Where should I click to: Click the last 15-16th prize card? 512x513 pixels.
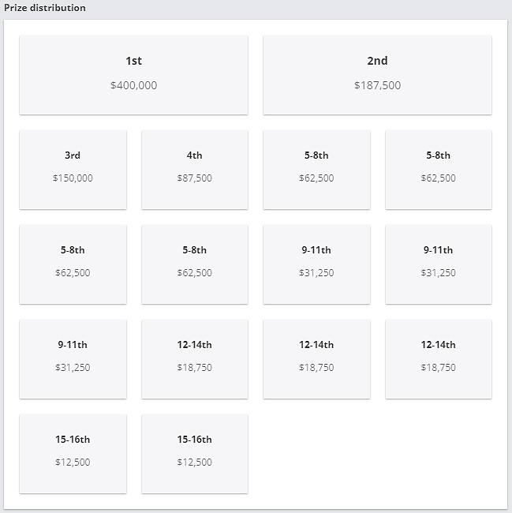click(194, 454)
